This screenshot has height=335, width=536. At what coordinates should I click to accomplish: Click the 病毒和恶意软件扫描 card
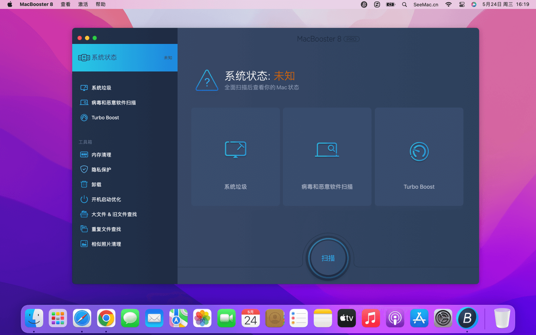[327, 157]
